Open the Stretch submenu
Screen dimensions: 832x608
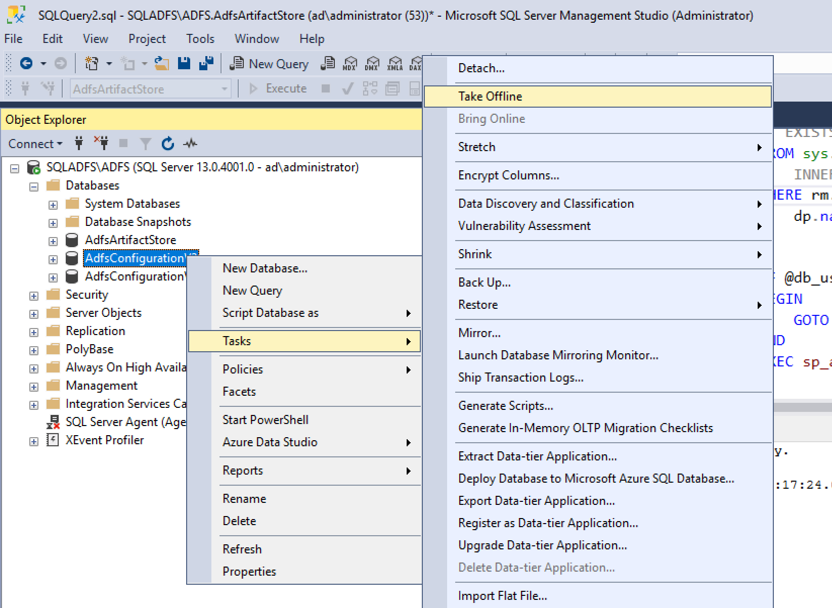click(598, 147)
